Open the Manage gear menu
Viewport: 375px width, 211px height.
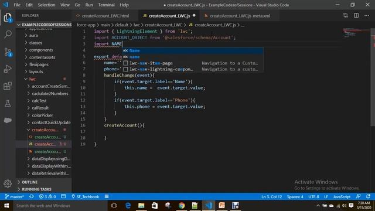[x=8, y=183]
